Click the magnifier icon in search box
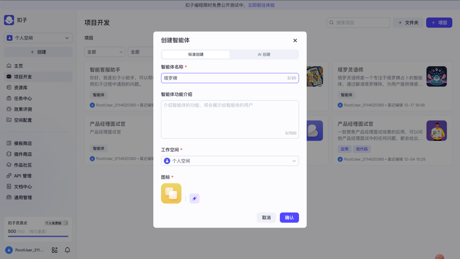Image resolution: width=460 pixels, height=259 pixels. coord(331,23)
